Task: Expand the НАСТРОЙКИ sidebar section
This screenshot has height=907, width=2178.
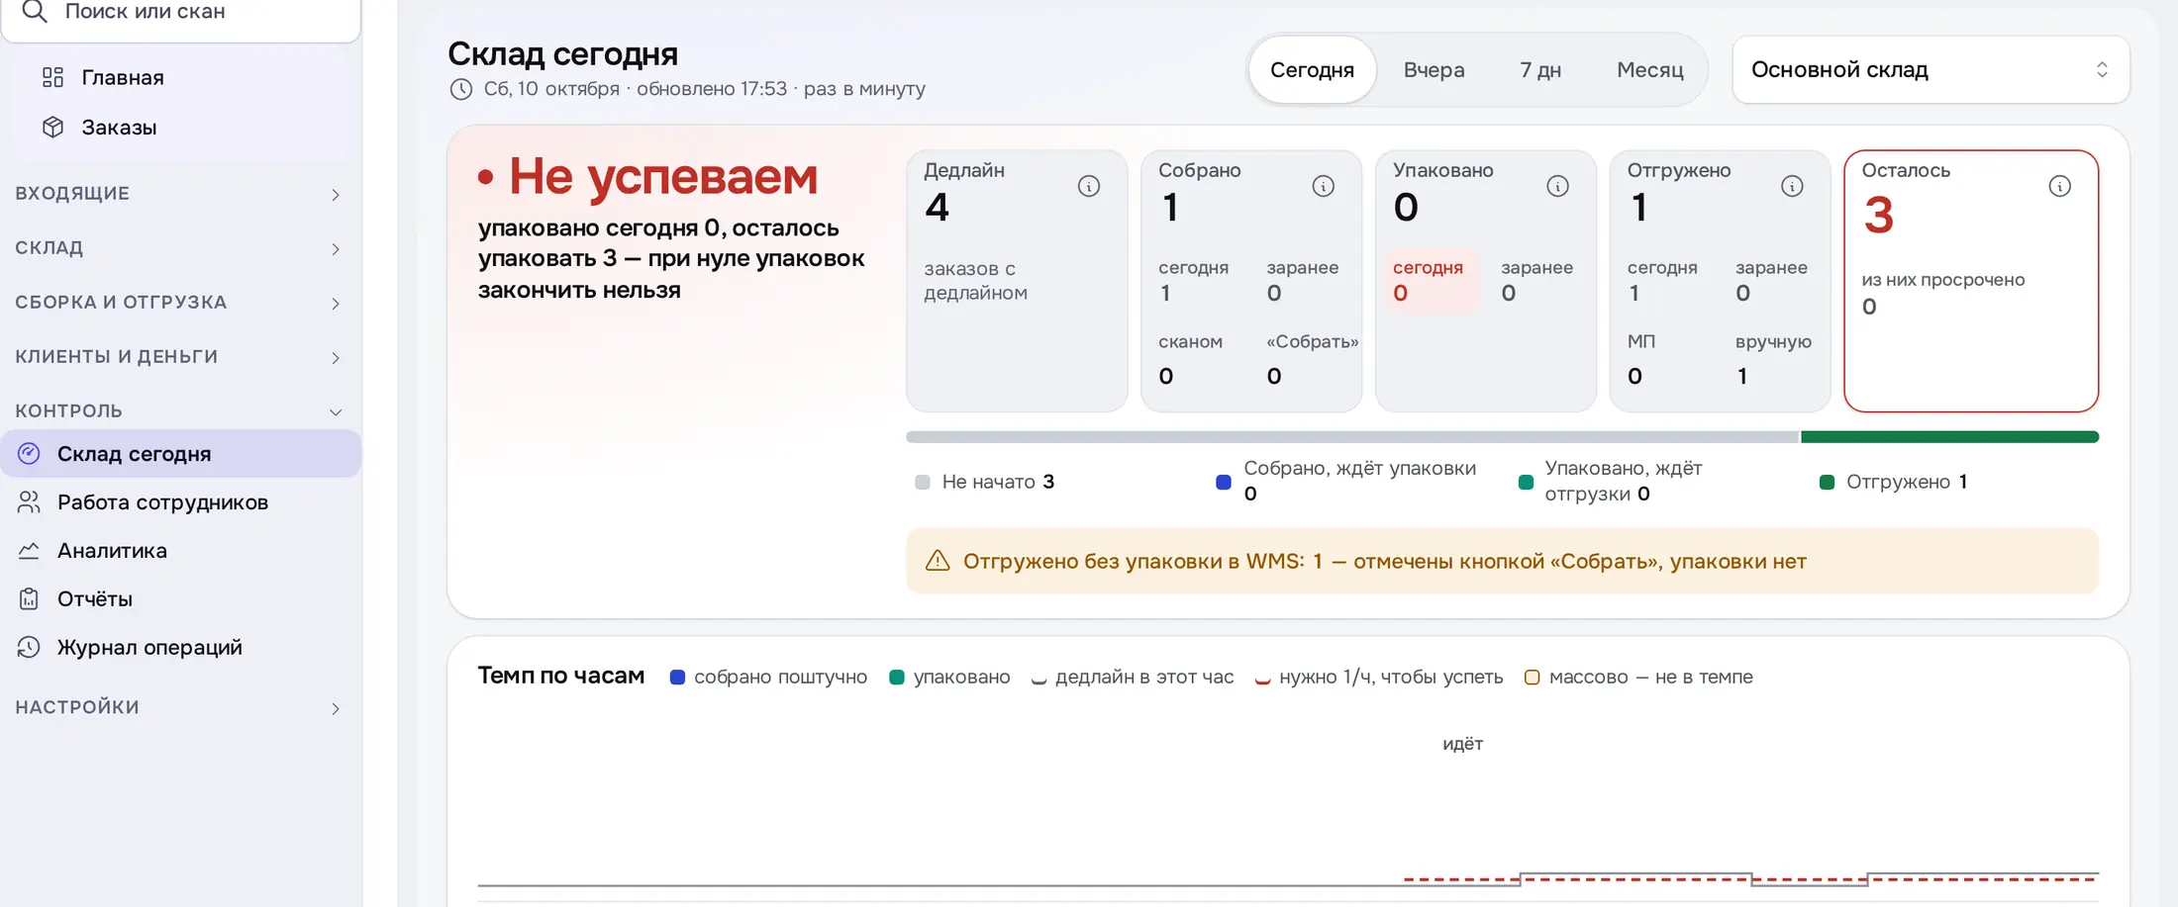Action: pos(178,707)
